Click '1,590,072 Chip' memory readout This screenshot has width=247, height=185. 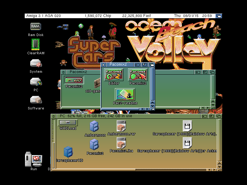click(x=98, y=16)
